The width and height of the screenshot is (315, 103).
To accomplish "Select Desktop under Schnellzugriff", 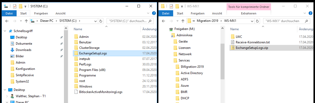I will click(x=21, y=37).
